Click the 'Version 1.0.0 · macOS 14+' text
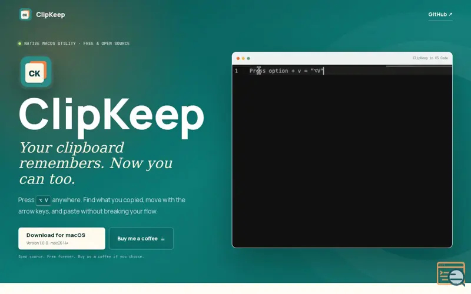 click(x=47, y=243)
